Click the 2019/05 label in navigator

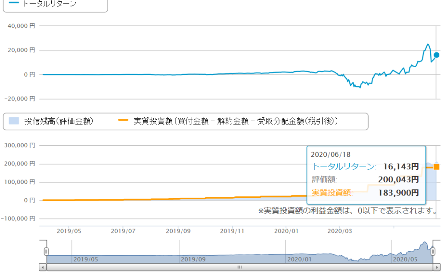pos(86,260)
